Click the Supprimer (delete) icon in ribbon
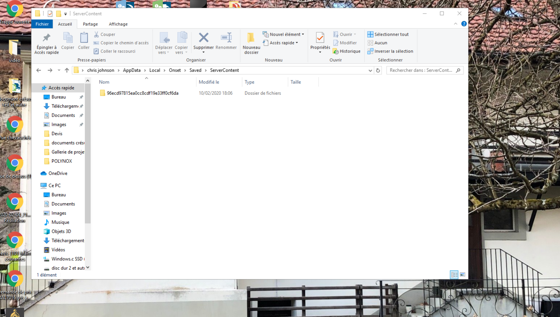 pos(203,38)
